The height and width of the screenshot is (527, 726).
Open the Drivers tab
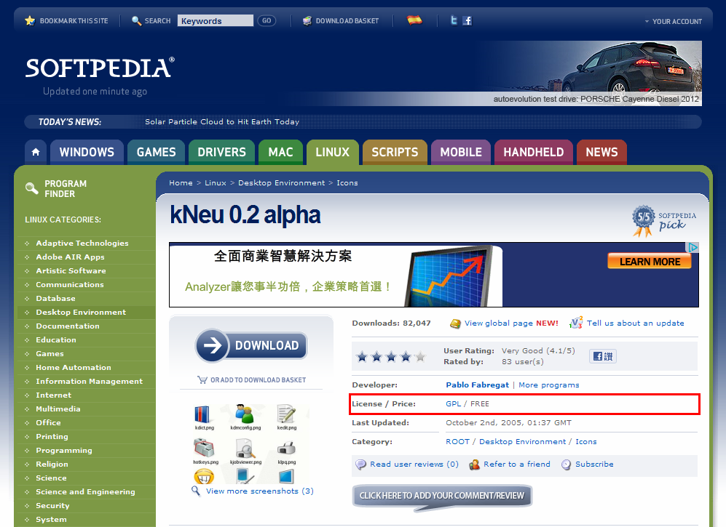[x=222, y=152]
